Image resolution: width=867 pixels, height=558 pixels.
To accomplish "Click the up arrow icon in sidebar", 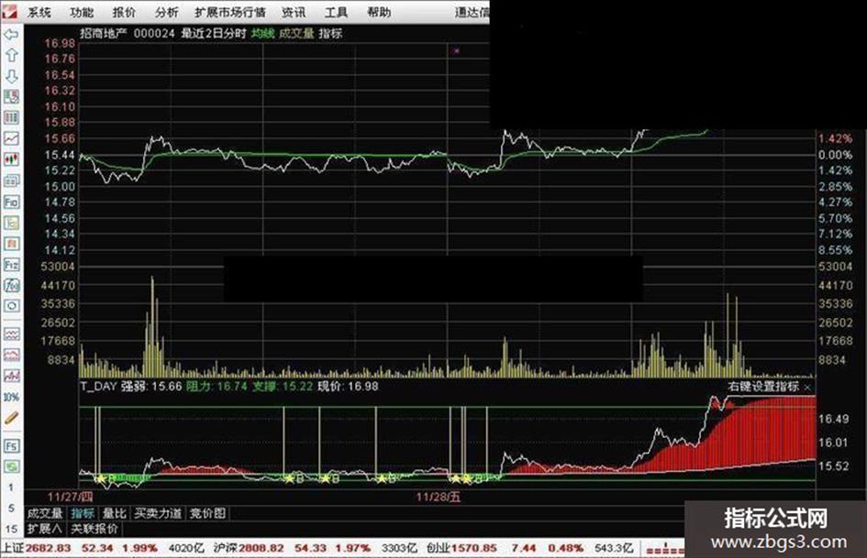I will [x=11, y=55].
